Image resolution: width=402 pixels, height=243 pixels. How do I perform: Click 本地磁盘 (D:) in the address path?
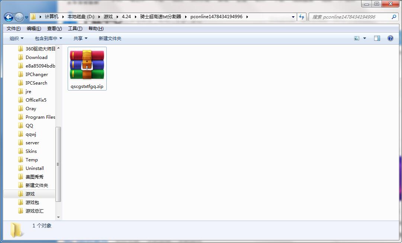(x=81, y=17)
